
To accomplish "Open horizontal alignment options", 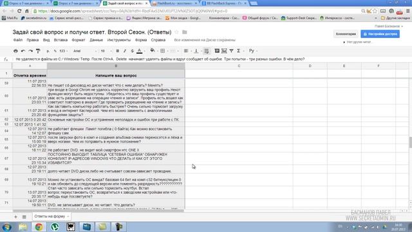I will [x=186, y=51].
